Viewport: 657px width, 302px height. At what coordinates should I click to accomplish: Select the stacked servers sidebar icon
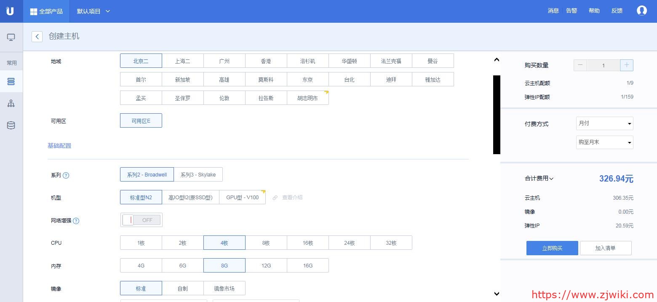point(11,82)
